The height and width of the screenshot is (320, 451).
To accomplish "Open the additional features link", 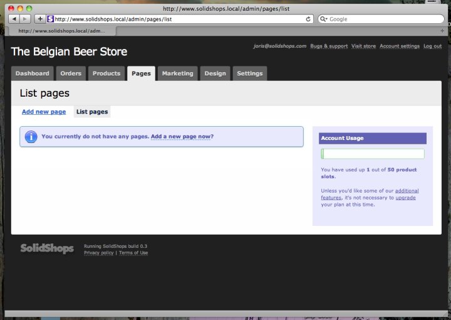I will point(370,194).
